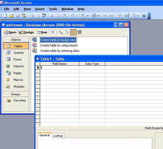
Task: Click the first row selector arrow
Action: (x=38, y=67)
